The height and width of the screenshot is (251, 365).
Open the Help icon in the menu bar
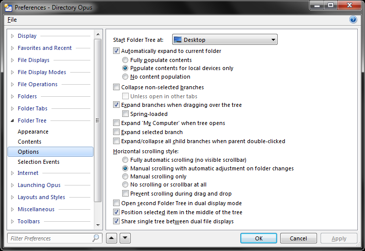pos(353,20)
